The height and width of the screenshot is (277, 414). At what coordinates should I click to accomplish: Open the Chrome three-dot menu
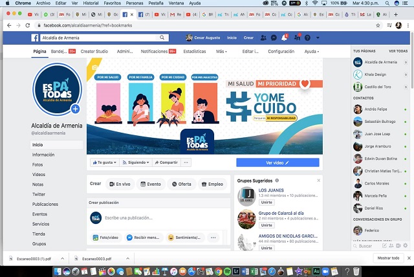pos(408,26)
